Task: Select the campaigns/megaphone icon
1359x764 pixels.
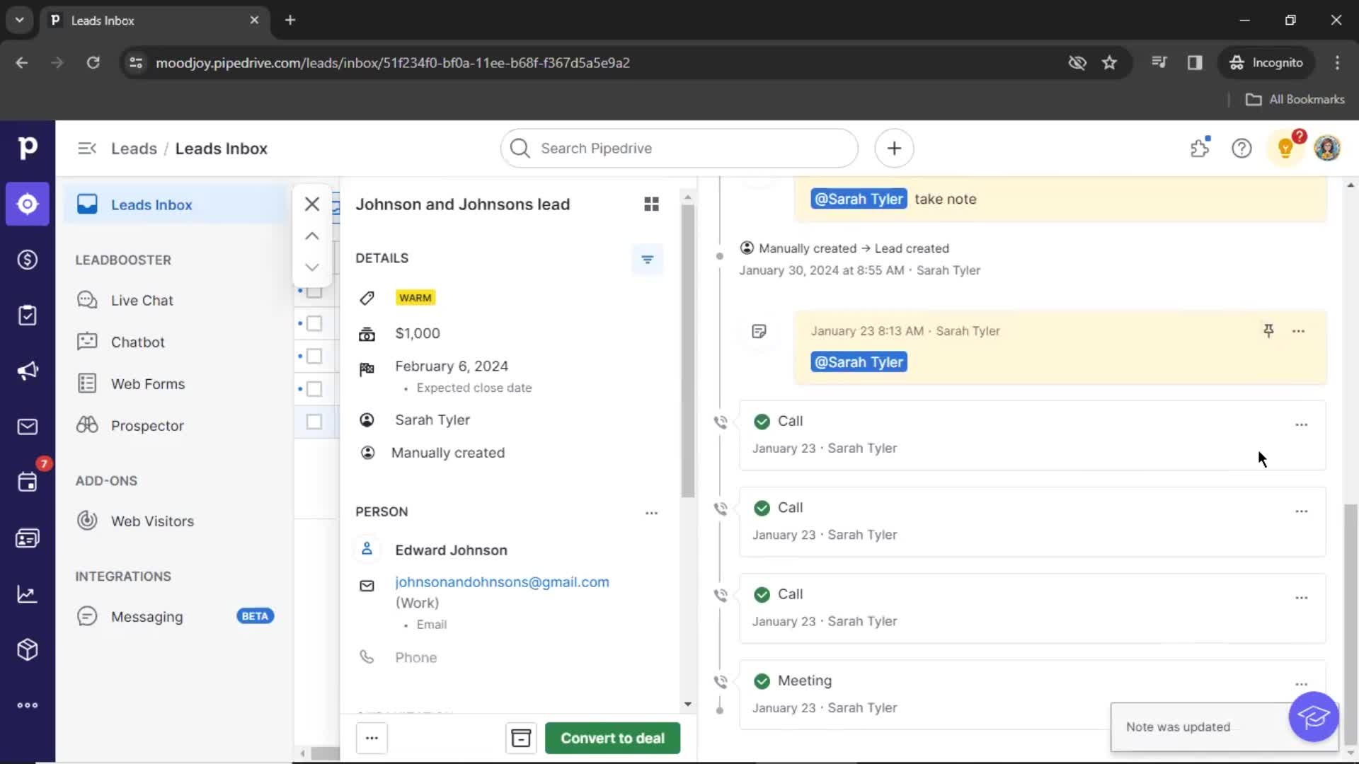Action: [27, 371]
